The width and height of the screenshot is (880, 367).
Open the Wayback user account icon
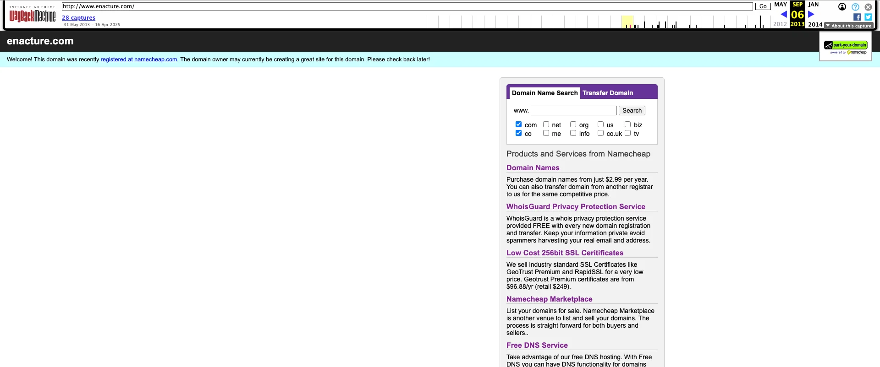coord(842,7)
